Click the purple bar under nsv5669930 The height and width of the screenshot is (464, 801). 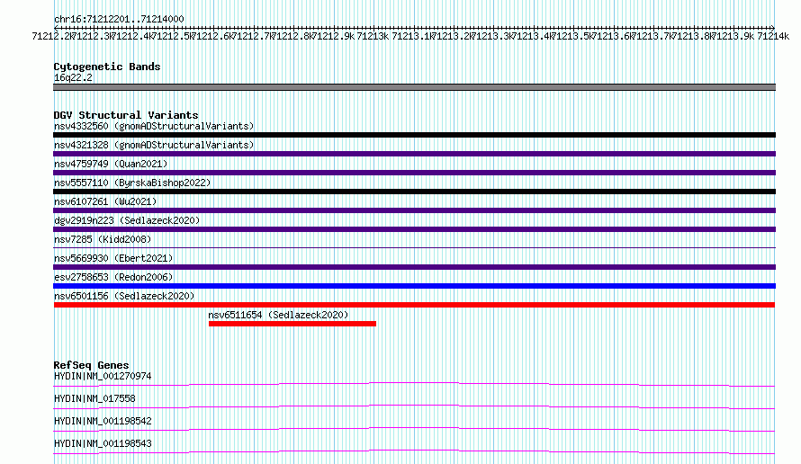(414, 267)
